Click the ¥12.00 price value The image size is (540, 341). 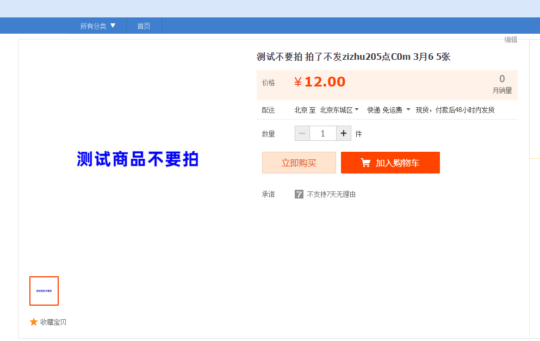(320, 82)
